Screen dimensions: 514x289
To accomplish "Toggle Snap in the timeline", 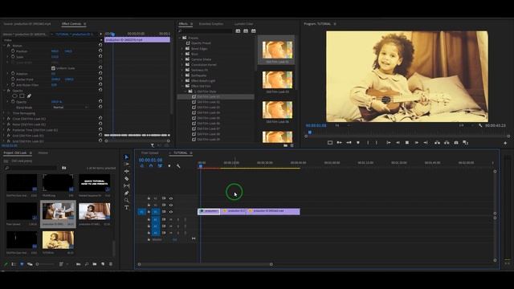I will [x=151, y=166].
